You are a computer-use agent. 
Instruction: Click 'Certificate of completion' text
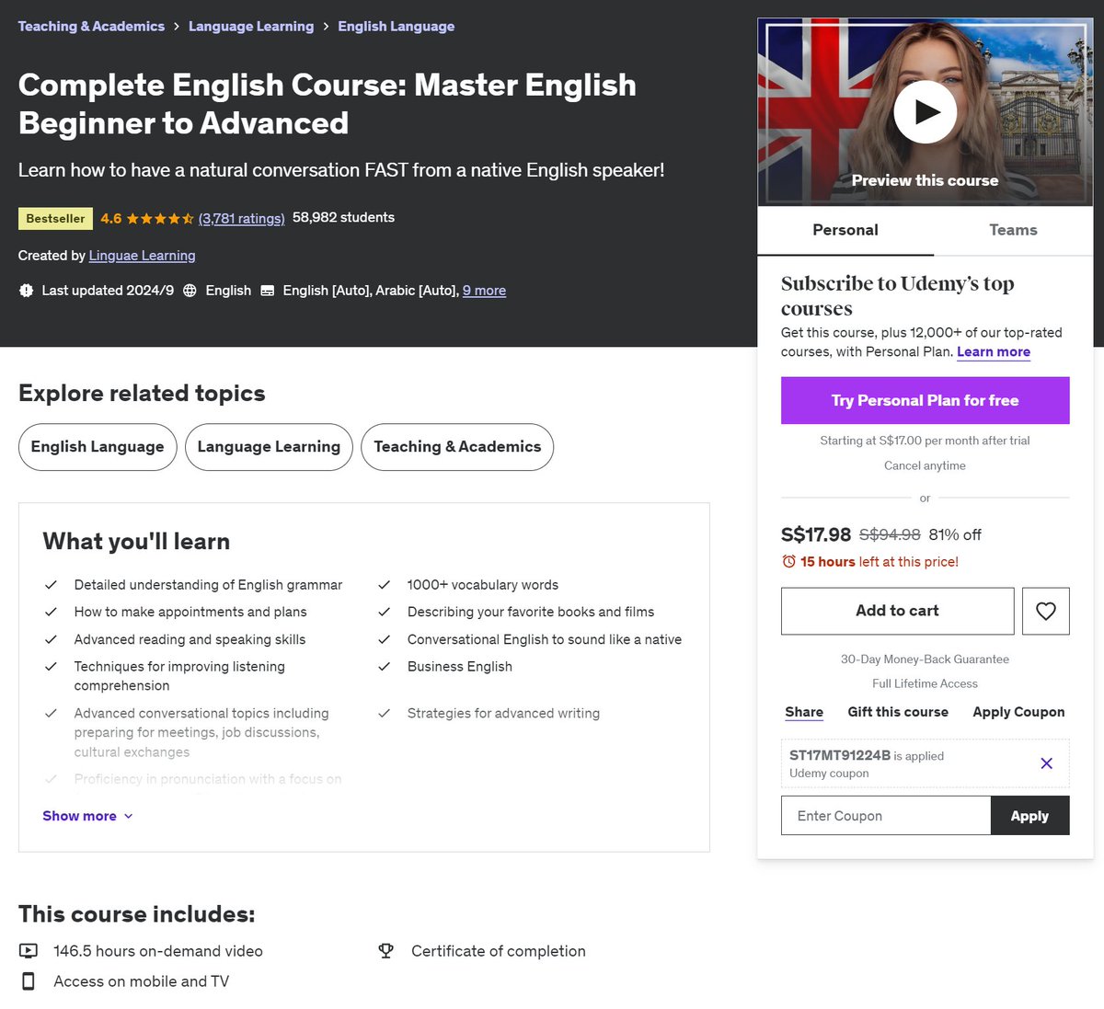tap(499, 951)
